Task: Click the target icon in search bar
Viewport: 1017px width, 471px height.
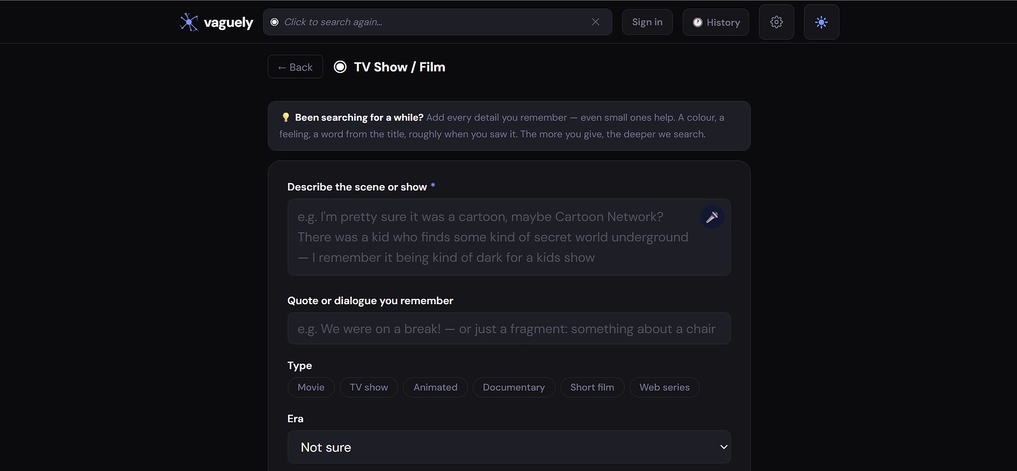Action: click(x=275, y=22)
